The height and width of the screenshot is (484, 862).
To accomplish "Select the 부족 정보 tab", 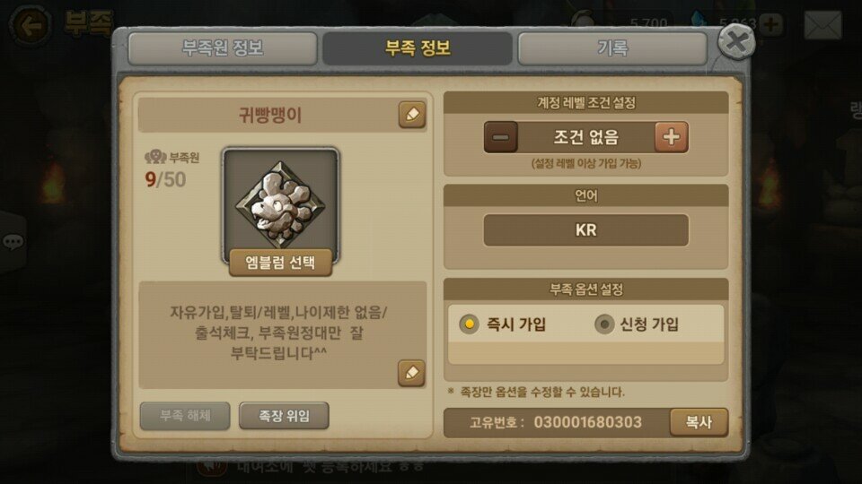I will click(x=418, y=48).
